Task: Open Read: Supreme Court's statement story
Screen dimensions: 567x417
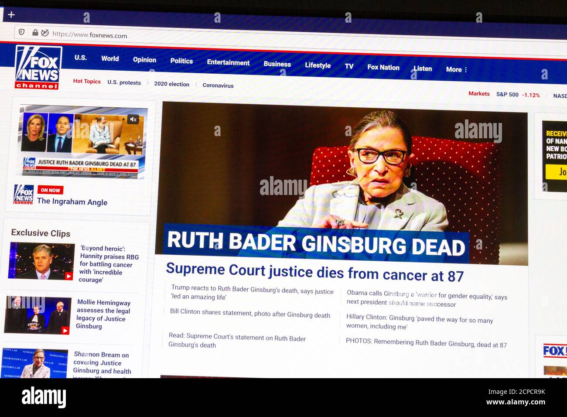Action: click(237, 341)
